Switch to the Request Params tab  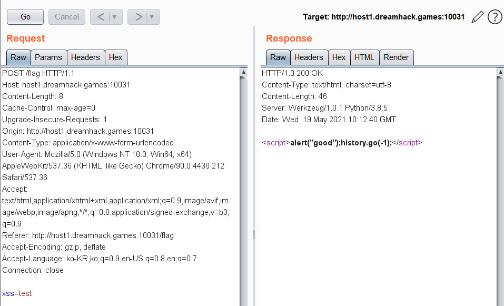(48, 57)
